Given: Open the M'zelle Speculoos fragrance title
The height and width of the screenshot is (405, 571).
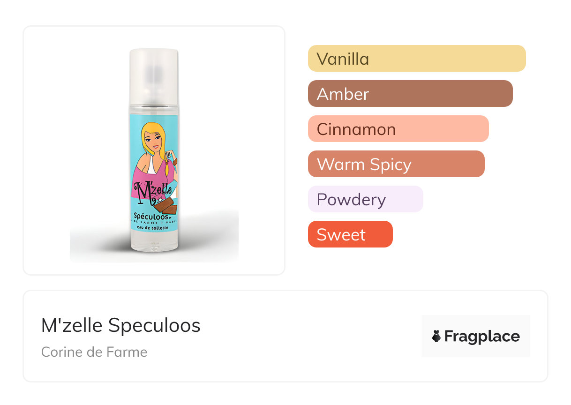Looking at the screenshot, I should pos(121,325).
